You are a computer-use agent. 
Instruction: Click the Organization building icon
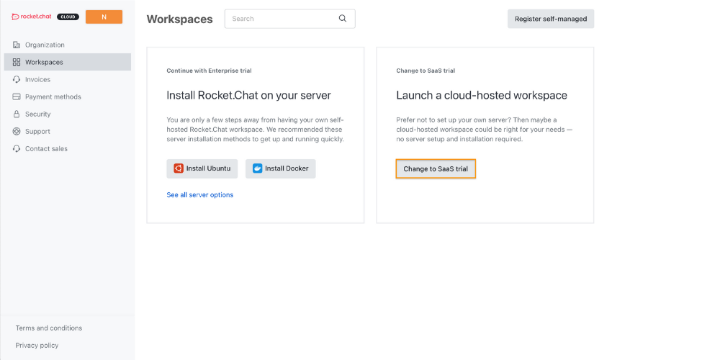point(17,45)
